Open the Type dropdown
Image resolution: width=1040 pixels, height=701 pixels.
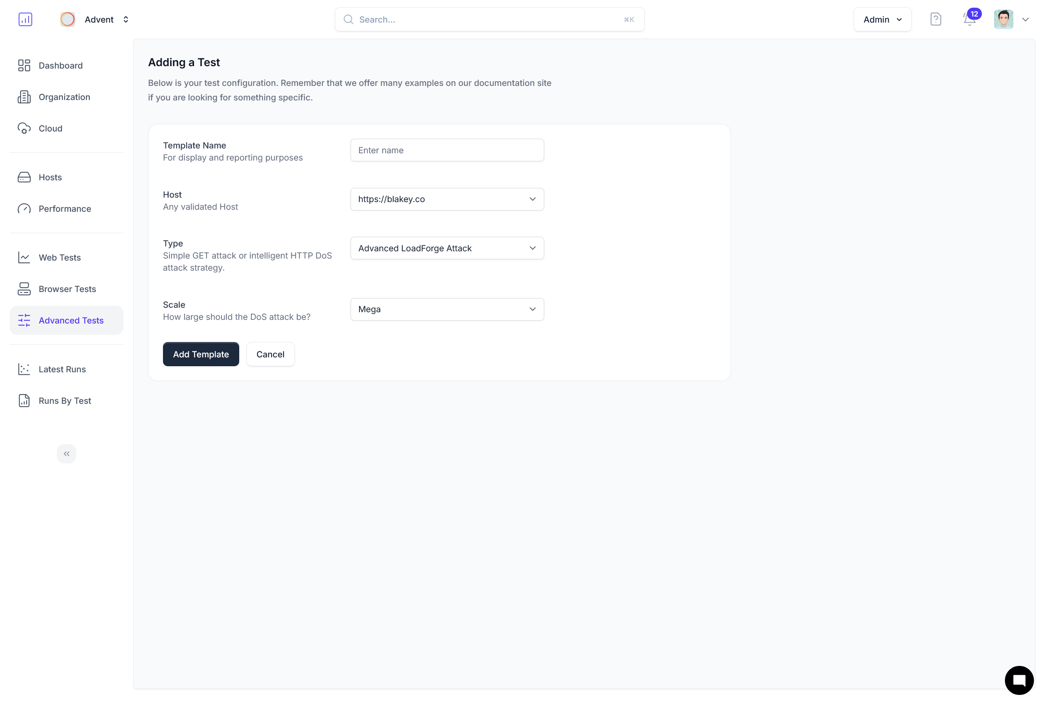click(447, 248)
